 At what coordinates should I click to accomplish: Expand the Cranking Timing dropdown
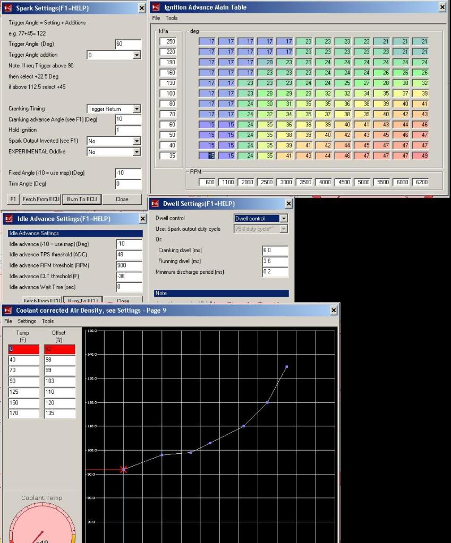[137, 109]
